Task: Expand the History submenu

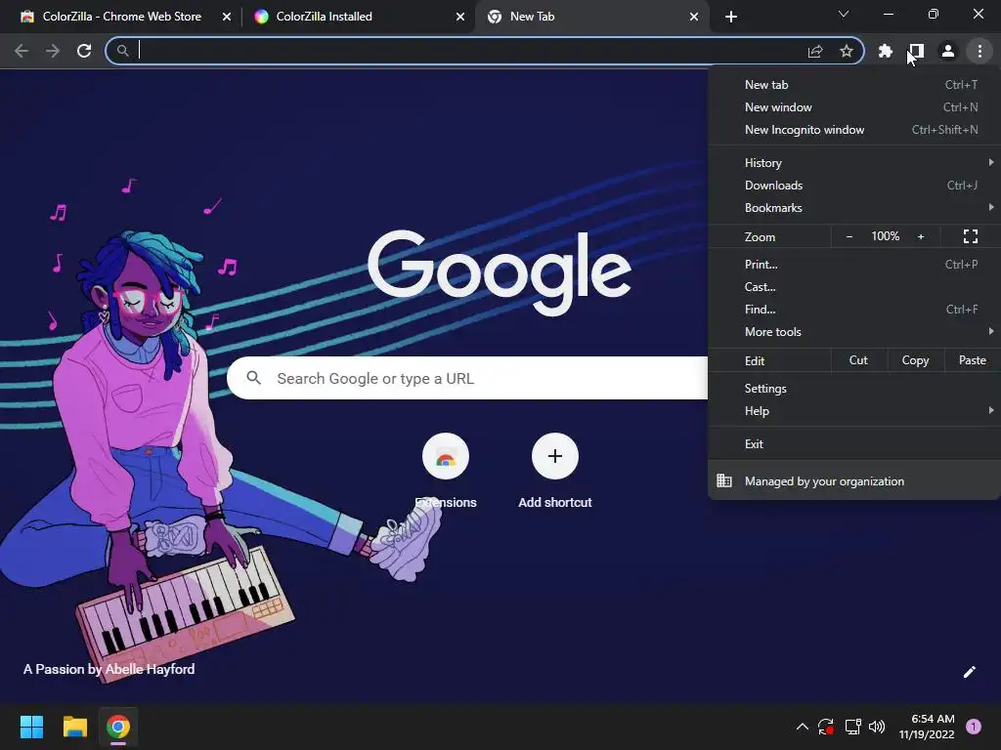Action: 854,163
